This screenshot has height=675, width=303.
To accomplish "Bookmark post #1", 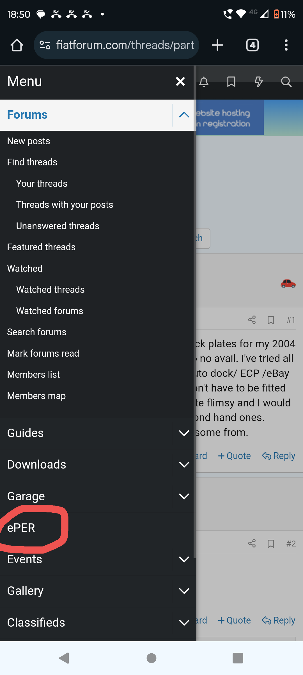I will [271, 320].
